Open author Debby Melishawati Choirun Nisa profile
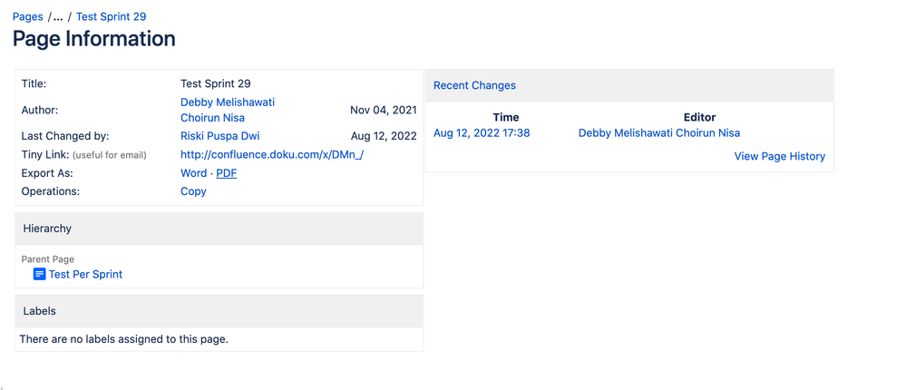Image resolution: width=906 pixels, height=390 pixels. (228, 110)
